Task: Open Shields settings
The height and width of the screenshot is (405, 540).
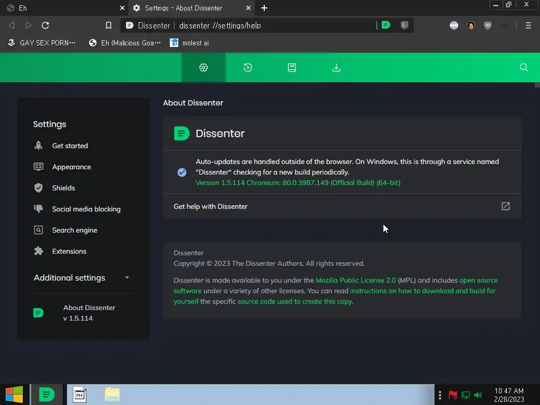Action: (x=63, y=188)
